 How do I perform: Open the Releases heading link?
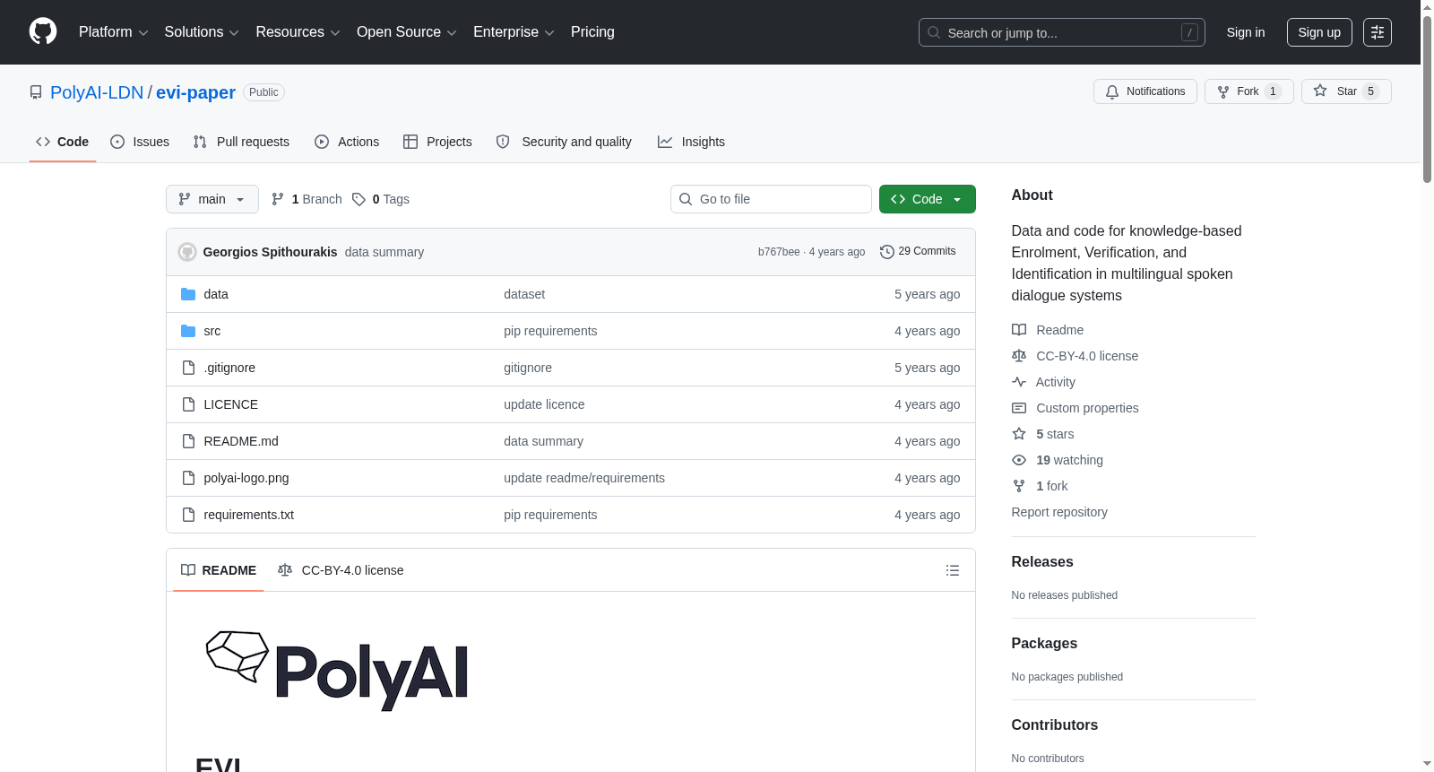coord(1042,561)
